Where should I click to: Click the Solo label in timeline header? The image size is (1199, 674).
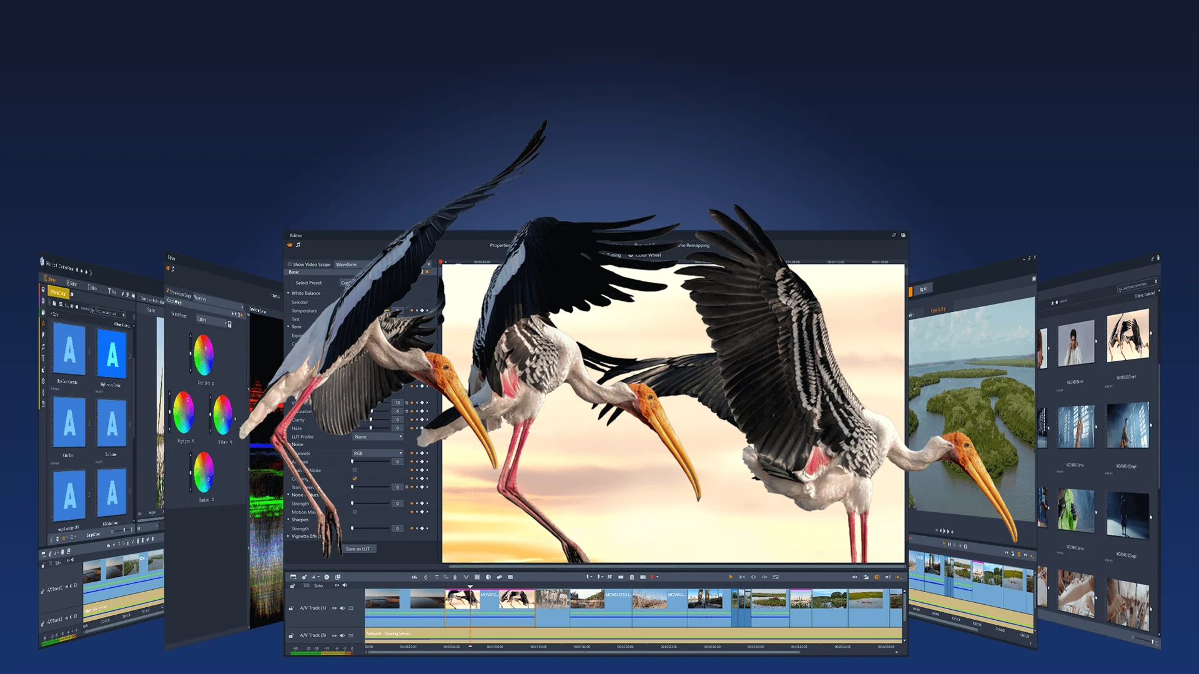tap(318, 585)
